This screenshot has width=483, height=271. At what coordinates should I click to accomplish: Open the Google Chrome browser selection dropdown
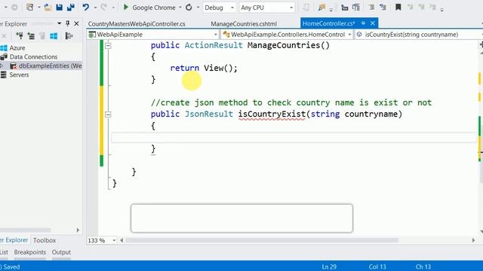click(x=180, y=7)
